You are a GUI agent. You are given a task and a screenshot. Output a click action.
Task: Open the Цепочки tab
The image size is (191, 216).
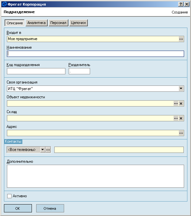(78, 23)
